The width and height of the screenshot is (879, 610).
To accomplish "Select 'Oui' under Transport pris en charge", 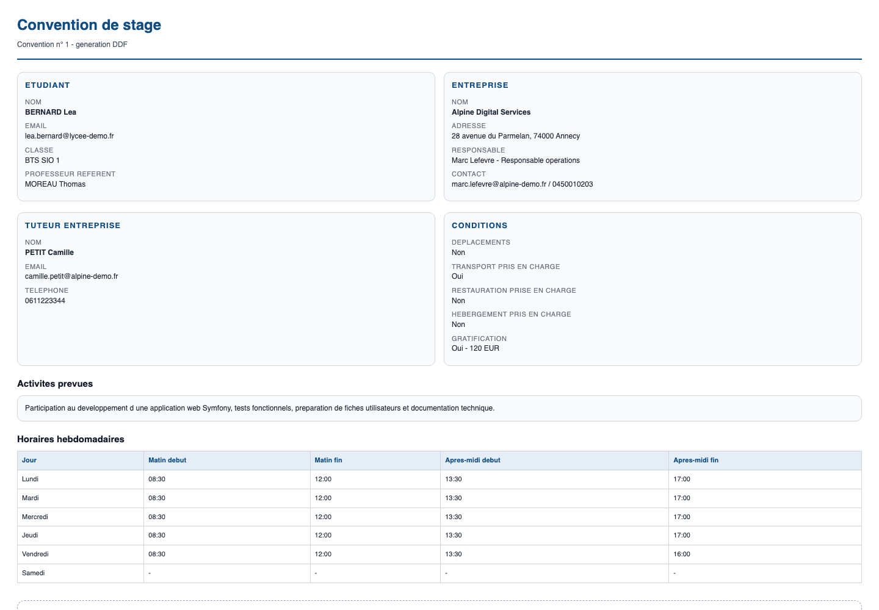I will point(457,276).
